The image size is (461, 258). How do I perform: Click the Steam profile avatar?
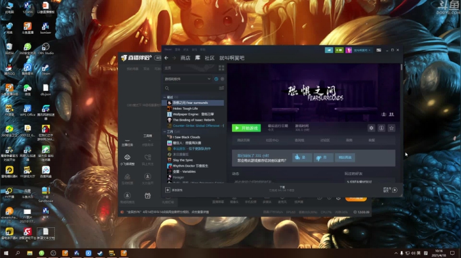point(349,50)
